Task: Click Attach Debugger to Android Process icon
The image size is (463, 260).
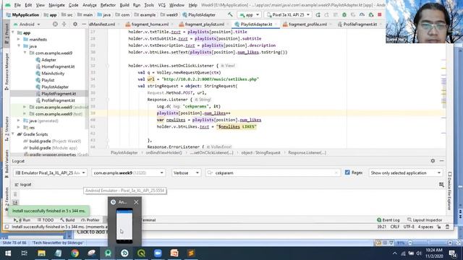Action: pyautogui.click(x=371, y=14)
